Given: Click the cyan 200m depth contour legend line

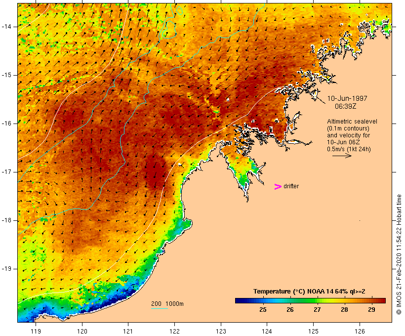Looking at the screenshot, I should click(160, 308).
